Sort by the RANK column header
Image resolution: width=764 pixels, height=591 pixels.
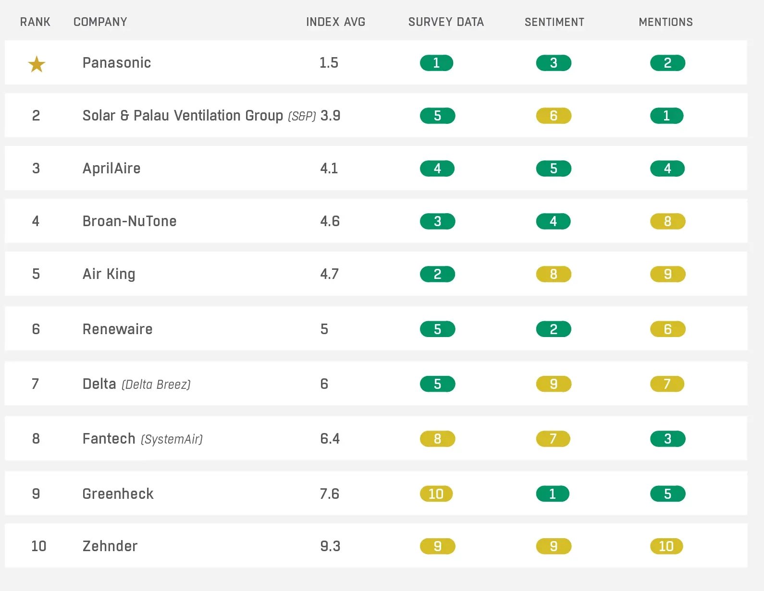click(x=35, y=22)
